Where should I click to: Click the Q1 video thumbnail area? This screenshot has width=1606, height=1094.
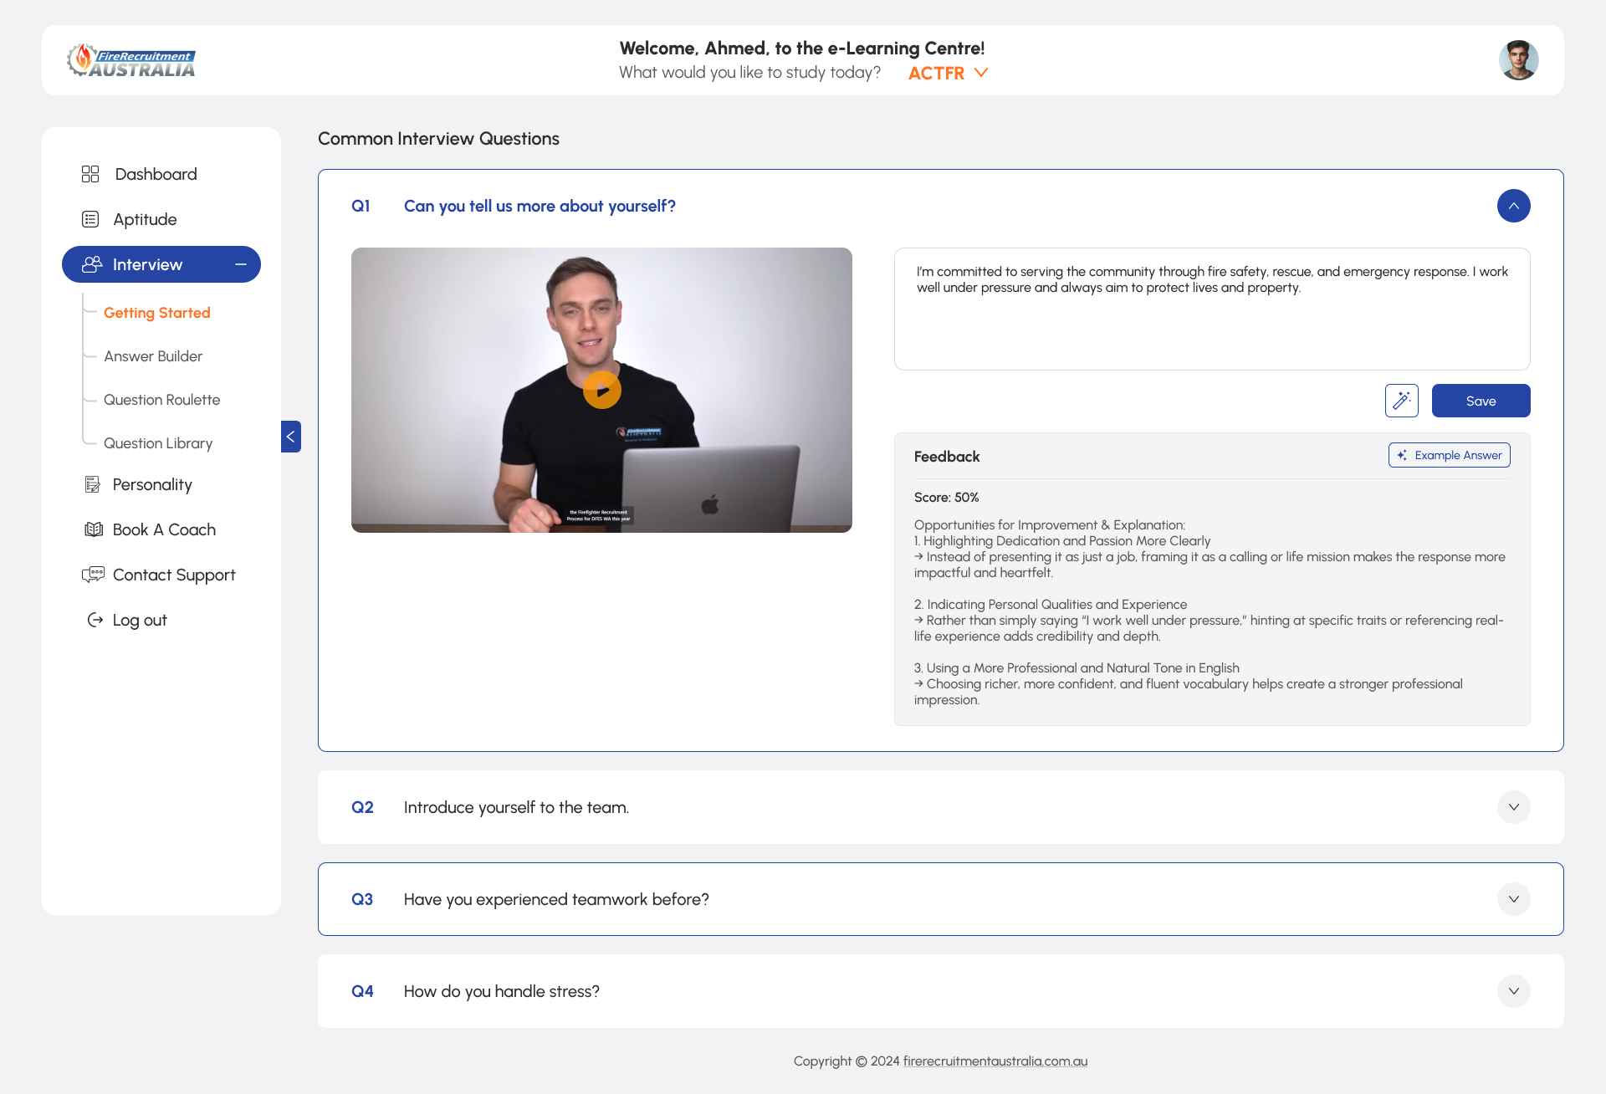(x=601, y=390)
